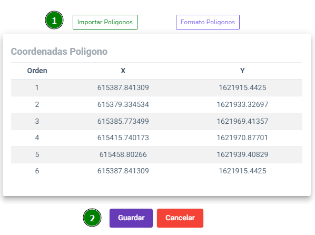Screen dimensions: 315x235
Task: Select the Orden column header
Action: click(x=37, y=71)
